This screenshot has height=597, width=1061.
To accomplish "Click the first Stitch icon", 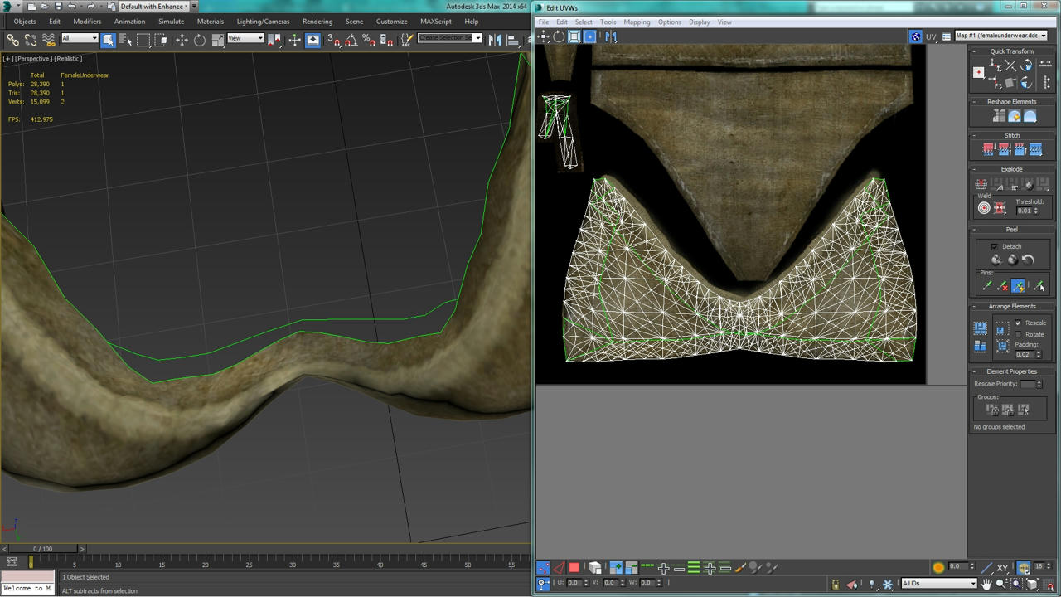I will click(988, 149).
